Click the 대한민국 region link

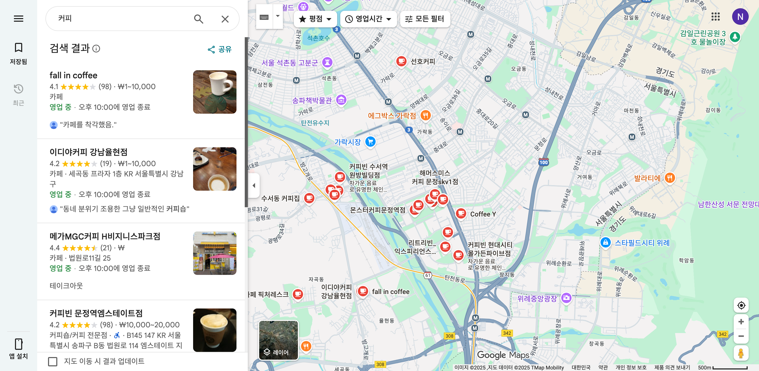pyautogui.click(x=581, y=367)
